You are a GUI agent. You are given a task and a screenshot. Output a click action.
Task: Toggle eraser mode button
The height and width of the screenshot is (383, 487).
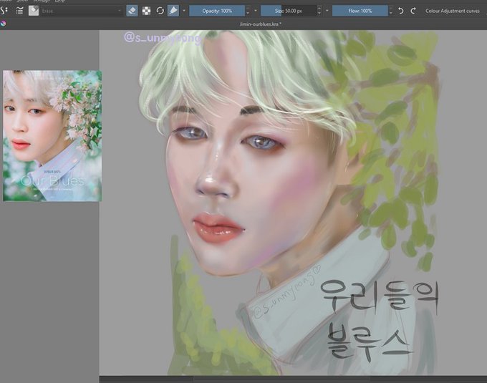132,11
